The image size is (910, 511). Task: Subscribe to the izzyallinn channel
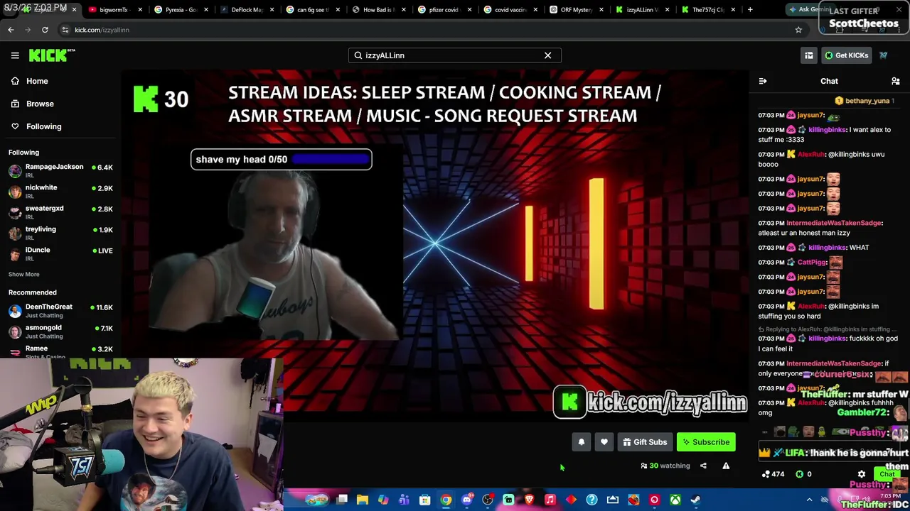pyautogui.click(x=706, y=442)
